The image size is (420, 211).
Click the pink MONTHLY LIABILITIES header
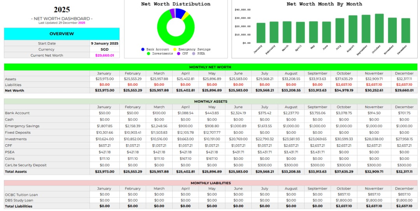(210, 183)
